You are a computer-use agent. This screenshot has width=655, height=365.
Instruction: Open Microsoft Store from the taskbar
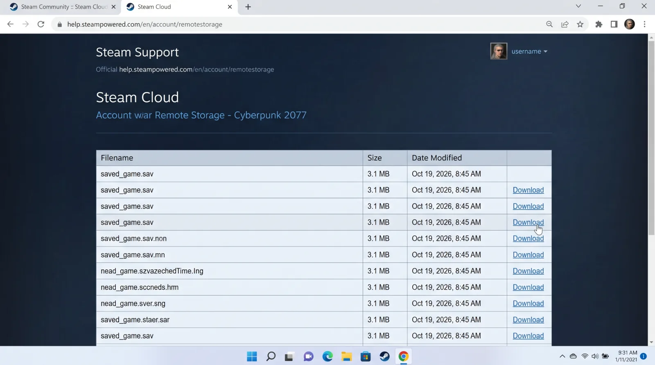pos(366,356)
